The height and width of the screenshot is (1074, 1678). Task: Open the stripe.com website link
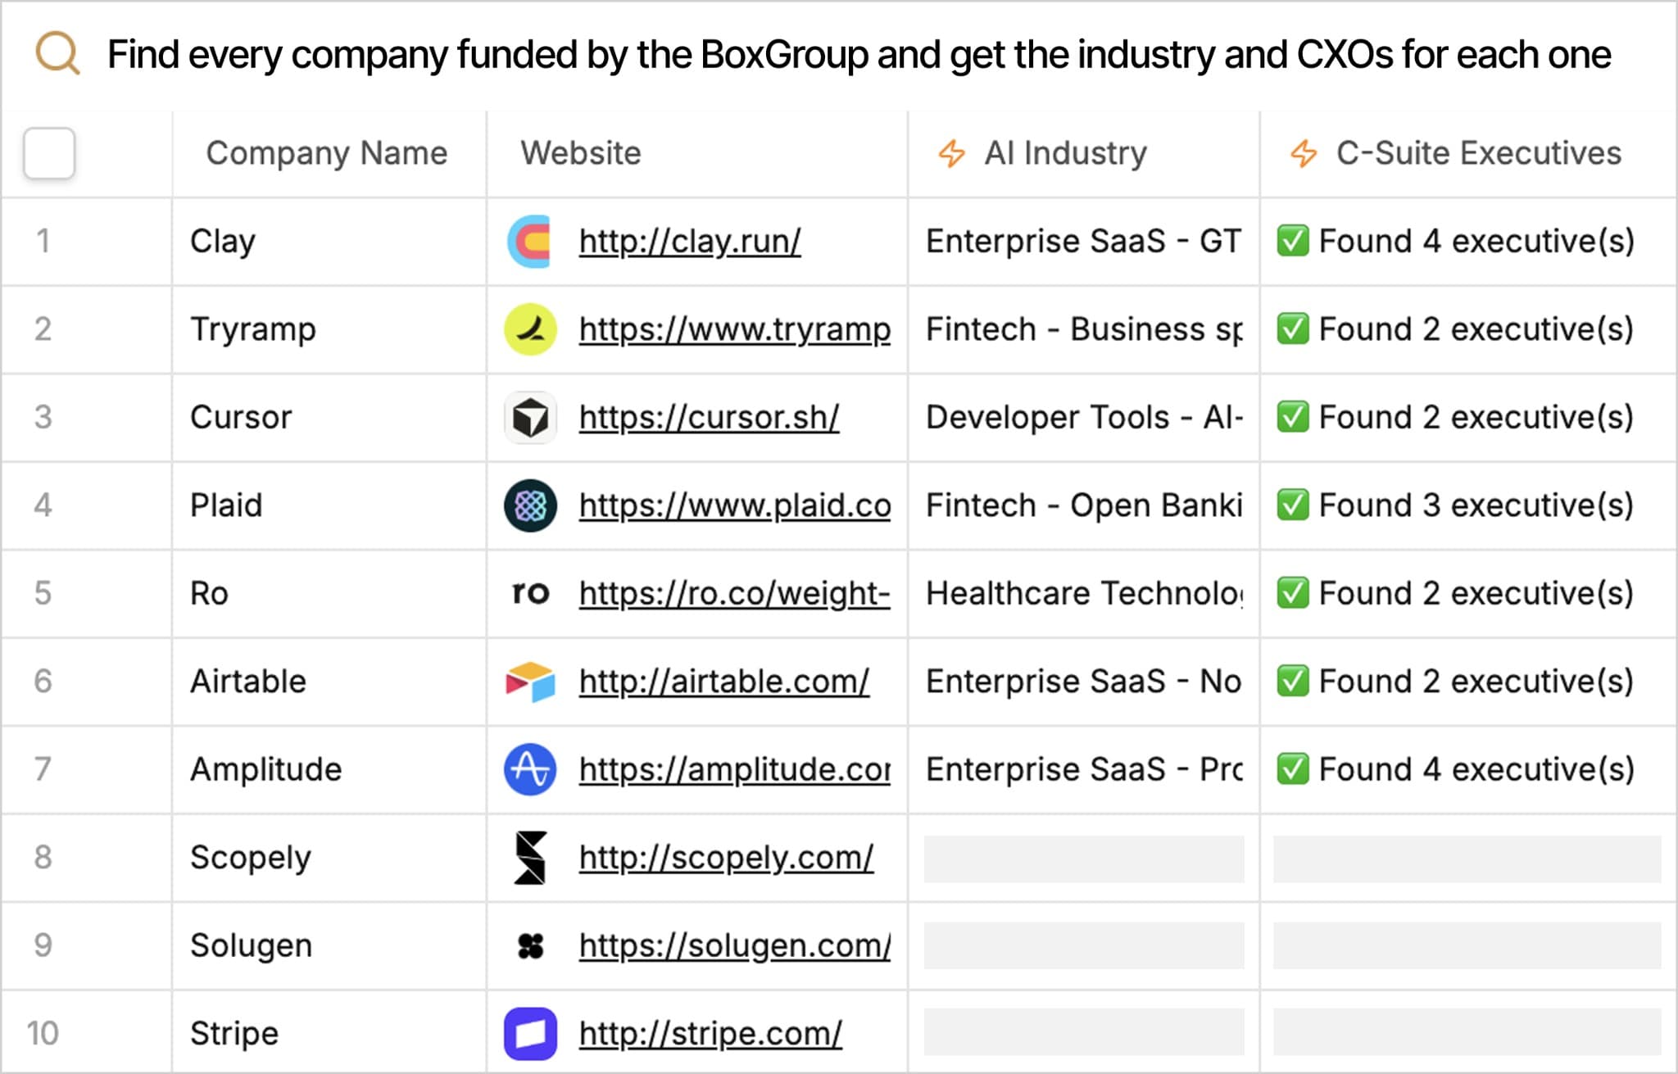(710, 1033)
